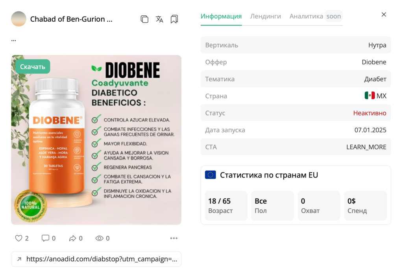Click the Diobene offer value
Screen dimensions: 403x279
coord(374,62)
